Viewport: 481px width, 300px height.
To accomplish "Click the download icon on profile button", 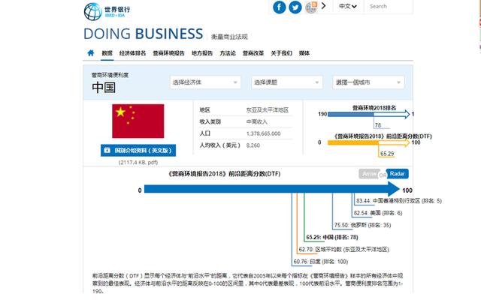I will (107, 150).
